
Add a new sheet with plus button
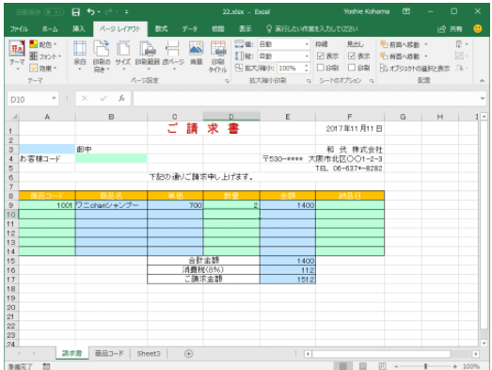pos(188,354)
